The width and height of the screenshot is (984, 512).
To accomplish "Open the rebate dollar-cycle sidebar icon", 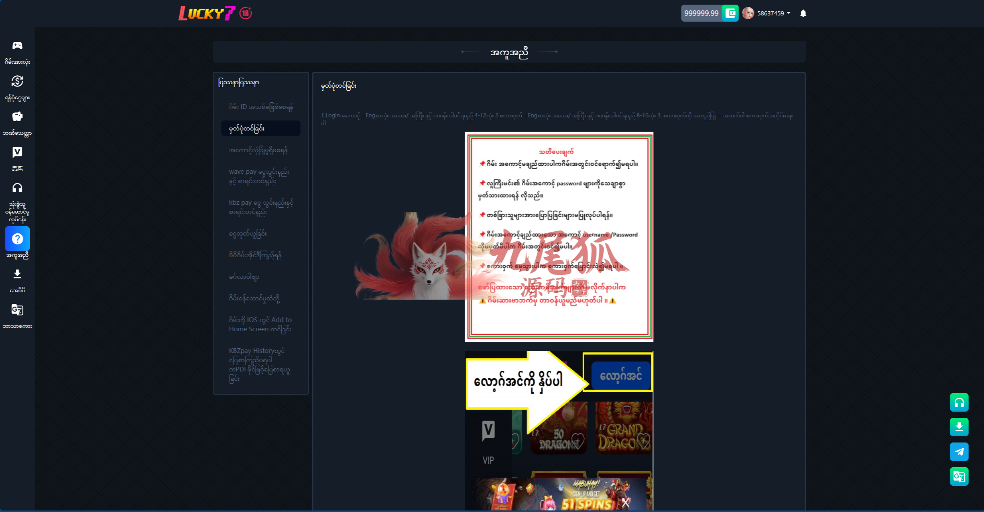I will tap(17, 81).
